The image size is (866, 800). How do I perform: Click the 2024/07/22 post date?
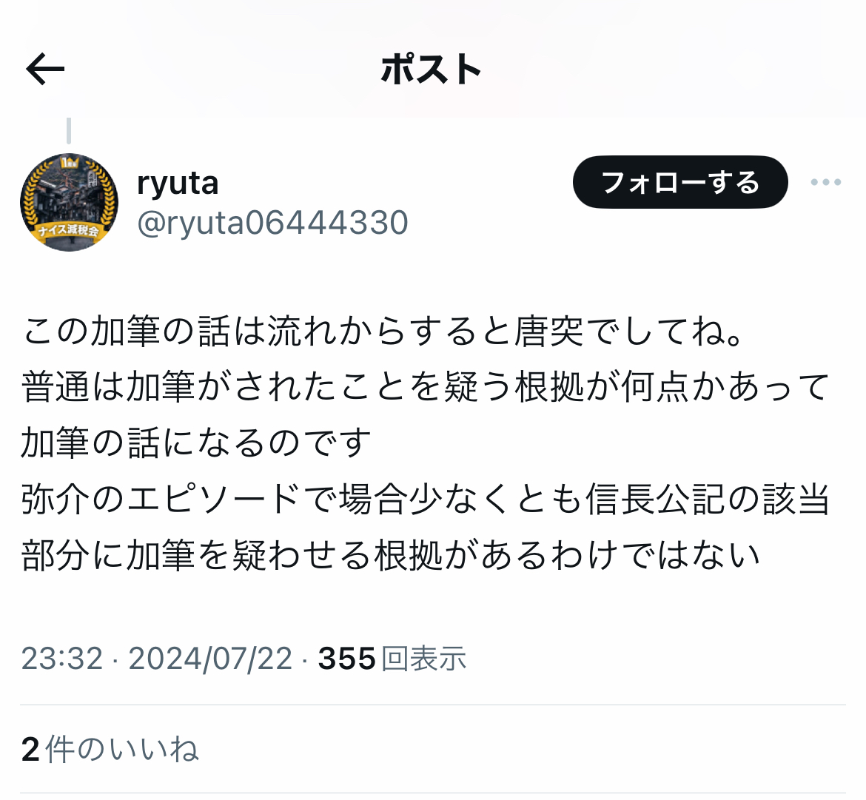(210, 659)
